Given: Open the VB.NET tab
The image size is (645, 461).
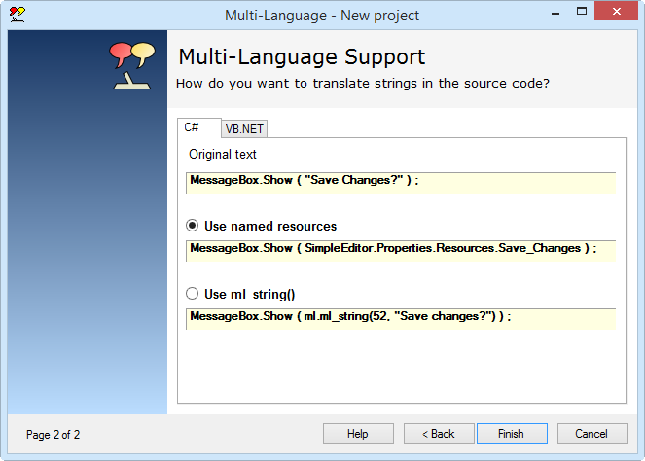Looking at the screenshot, I should coord(244,128).
